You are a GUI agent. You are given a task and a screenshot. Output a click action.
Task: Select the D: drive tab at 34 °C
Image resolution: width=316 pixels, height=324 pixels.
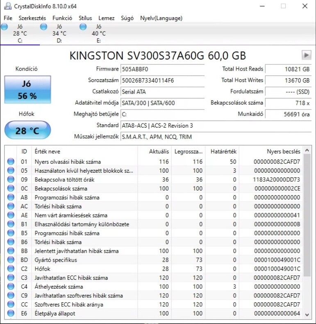[59, 34]
